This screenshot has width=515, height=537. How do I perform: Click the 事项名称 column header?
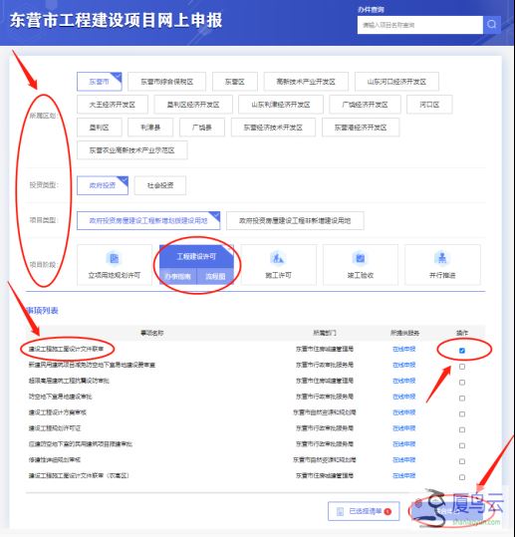152,333
